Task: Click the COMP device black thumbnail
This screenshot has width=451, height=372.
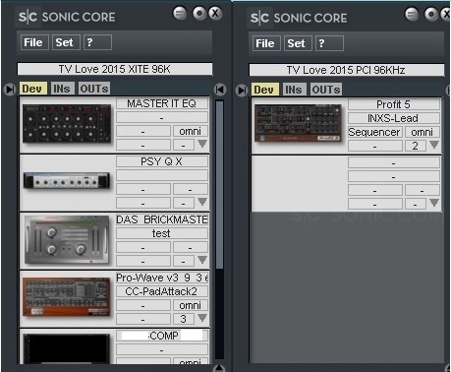Action: click(67, 348)
